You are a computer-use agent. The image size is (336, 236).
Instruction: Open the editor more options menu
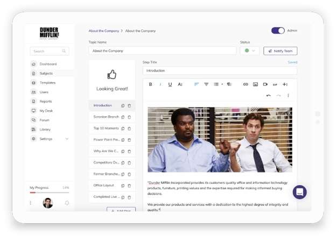click(288, 96)
